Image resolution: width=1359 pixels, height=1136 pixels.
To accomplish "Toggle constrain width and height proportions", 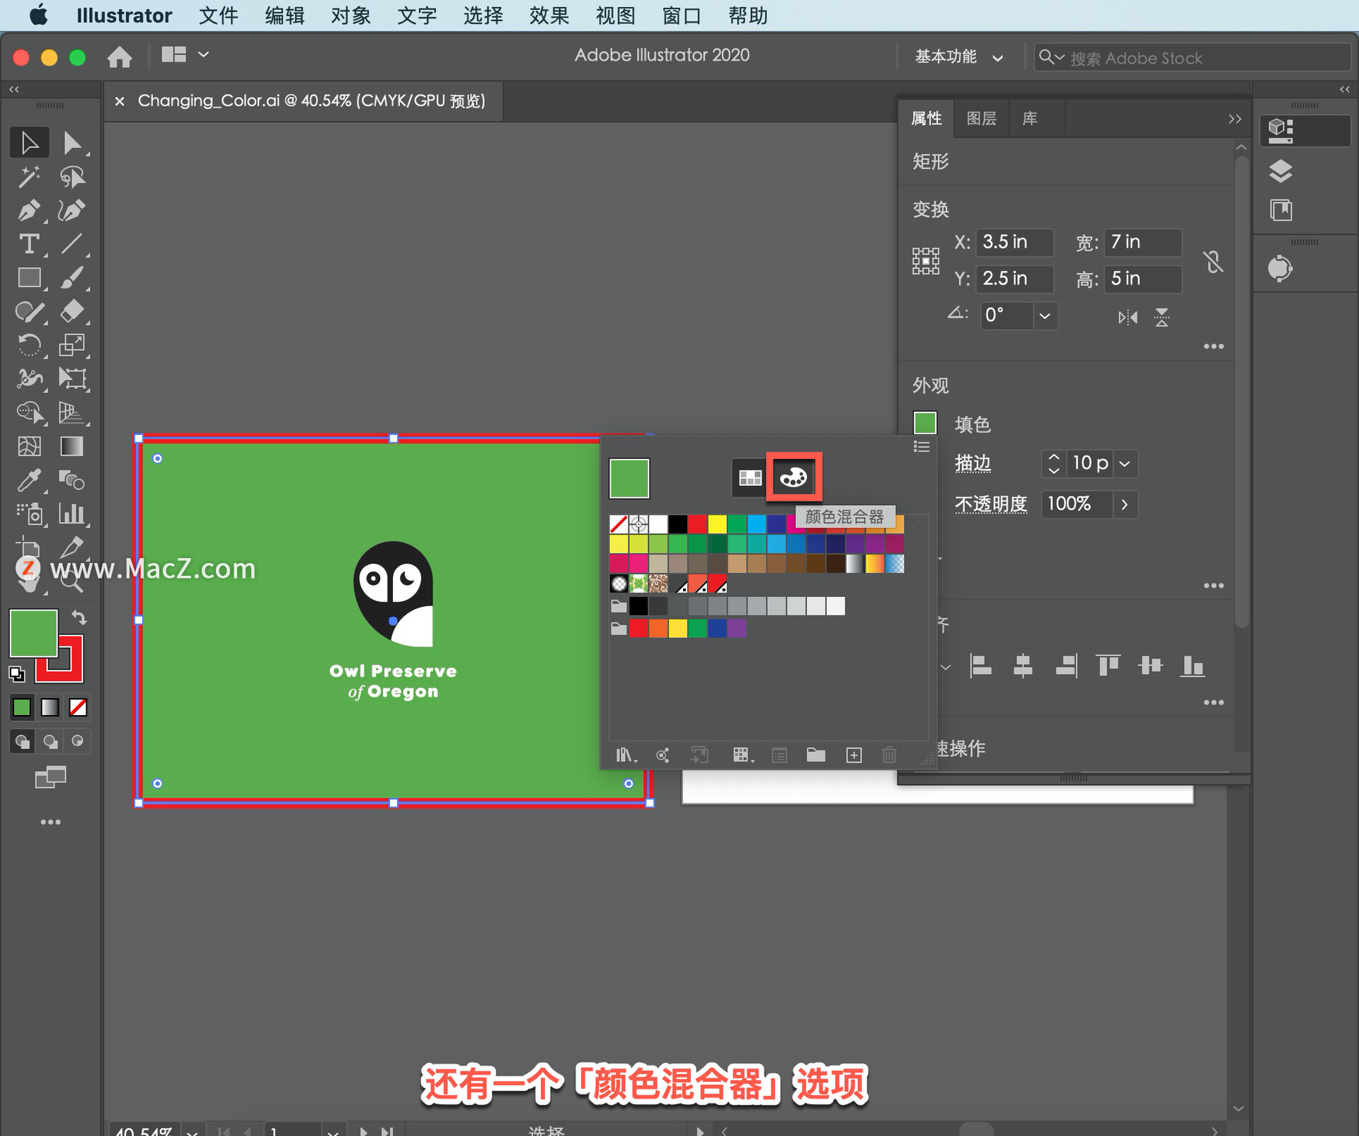I will [x=1213, y=262].
